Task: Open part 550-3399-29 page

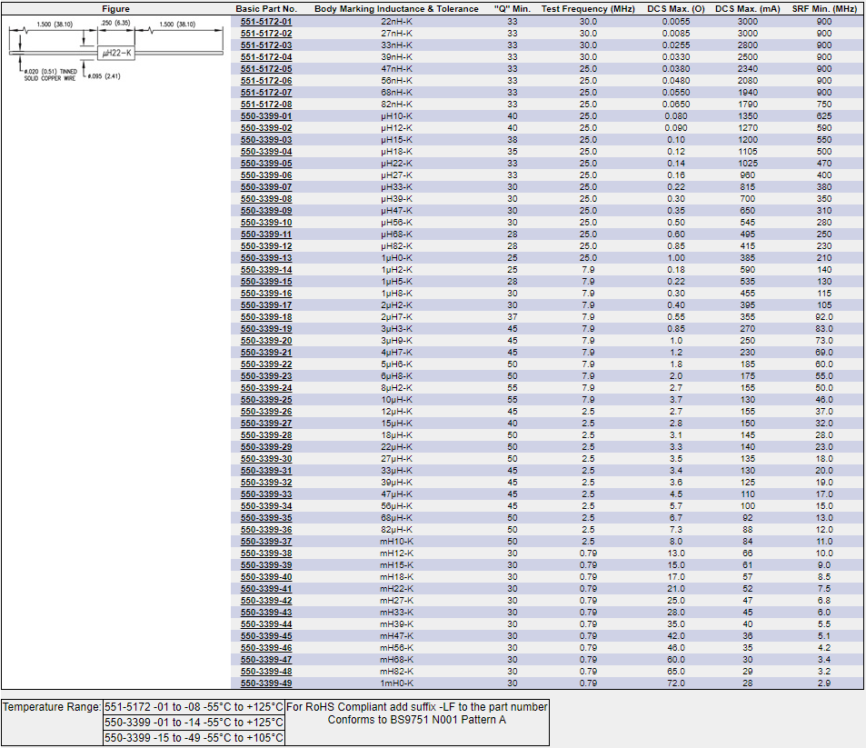Action: pos(266,446)
